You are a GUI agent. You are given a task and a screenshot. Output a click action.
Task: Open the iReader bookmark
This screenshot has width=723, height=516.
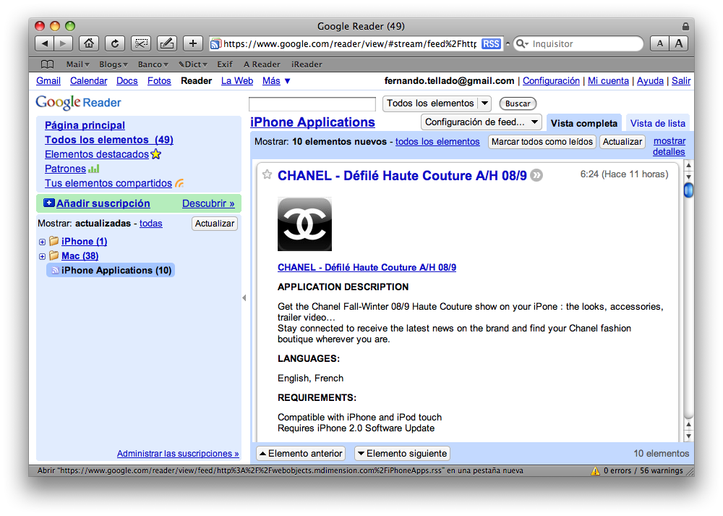307,64
